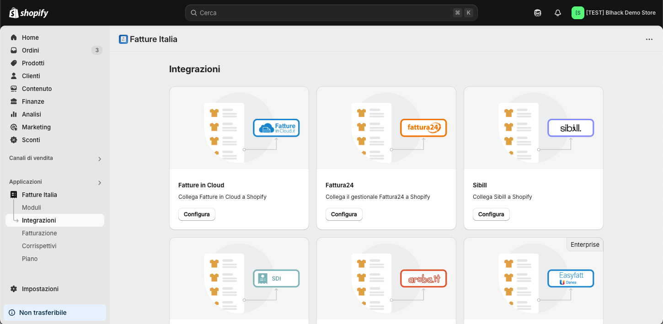This screenshot has width=663, height=324.
Task: Click the Home house icon
Action: [x=14, y=37]
